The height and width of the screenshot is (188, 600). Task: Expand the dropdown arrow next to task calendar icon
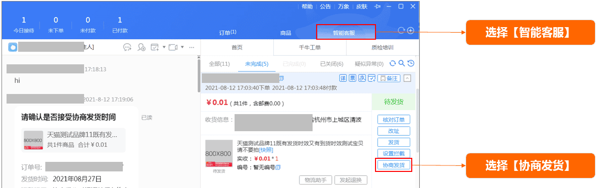[164, 47]
